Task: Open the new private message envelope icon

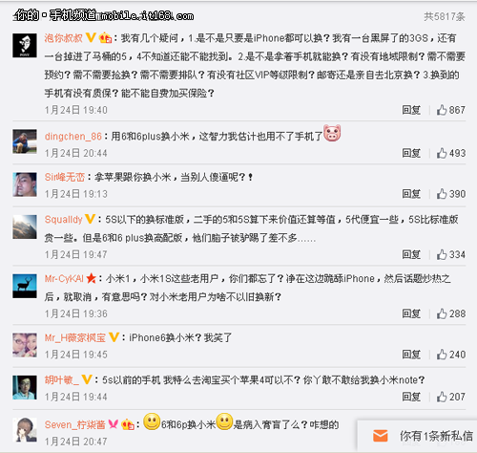Action: pyautogui.click(x=380, y=436)
